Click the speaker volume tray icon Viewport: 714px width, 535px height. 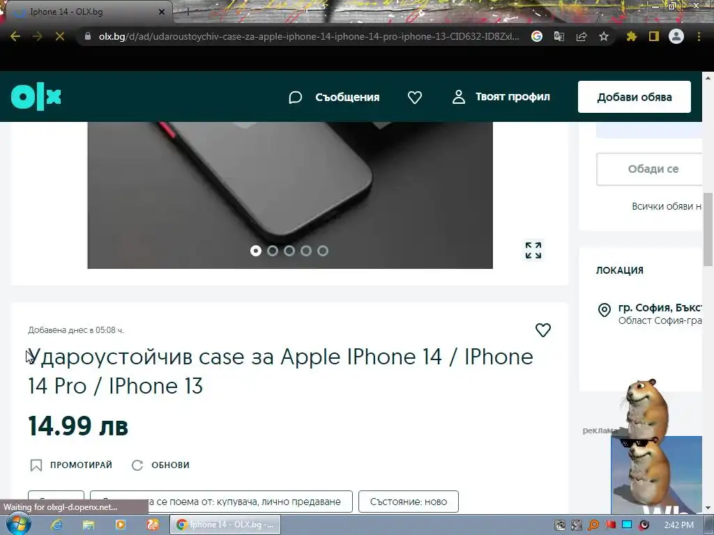pyautogui.click(x=644, y=525)
